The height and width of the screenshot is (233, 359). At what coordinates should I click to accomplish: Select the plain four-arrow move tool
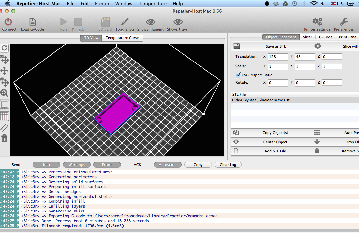click(x=4, y=71)
